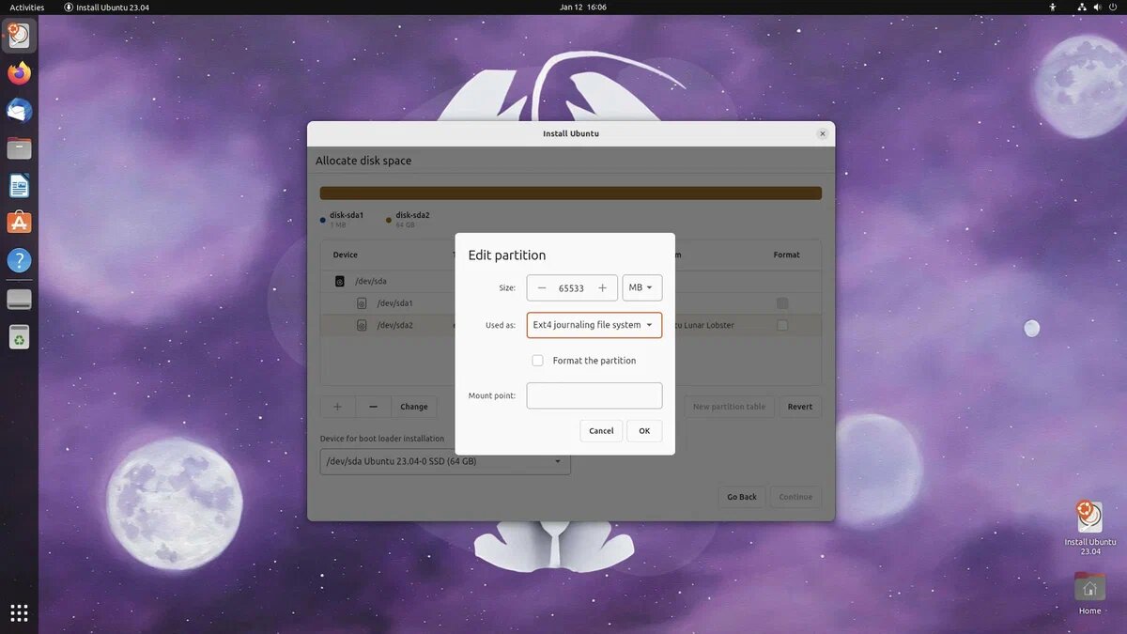Increase partition size with the plus stepper
The width and height of the screenshot is (1127, 634).
point(601,287)
